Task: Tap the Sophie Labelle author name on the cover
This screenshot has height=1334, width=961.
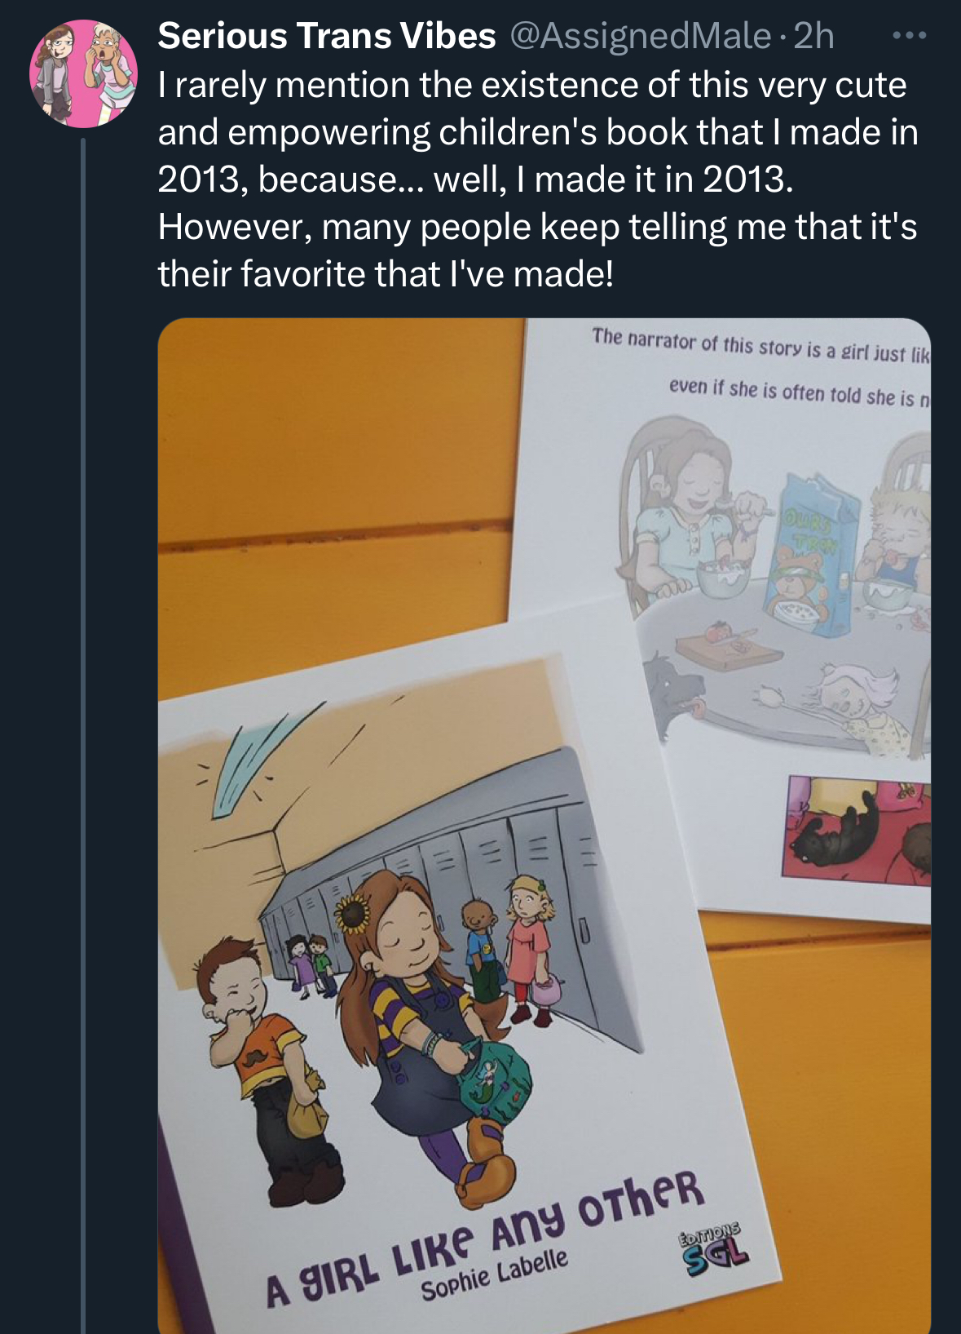Action: pos(494,1274)
